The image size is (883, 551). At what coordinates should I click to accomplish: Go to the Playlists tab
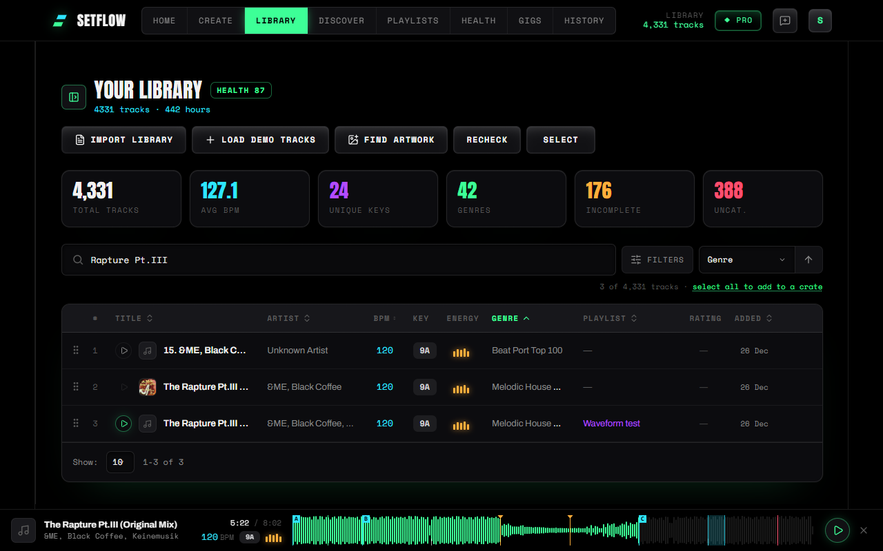tap(413, 21)
